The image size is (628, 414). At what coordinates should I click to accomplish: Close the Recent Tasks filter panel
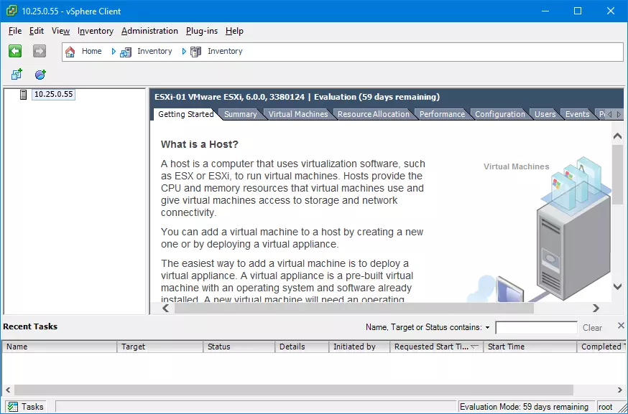(621, 326)
